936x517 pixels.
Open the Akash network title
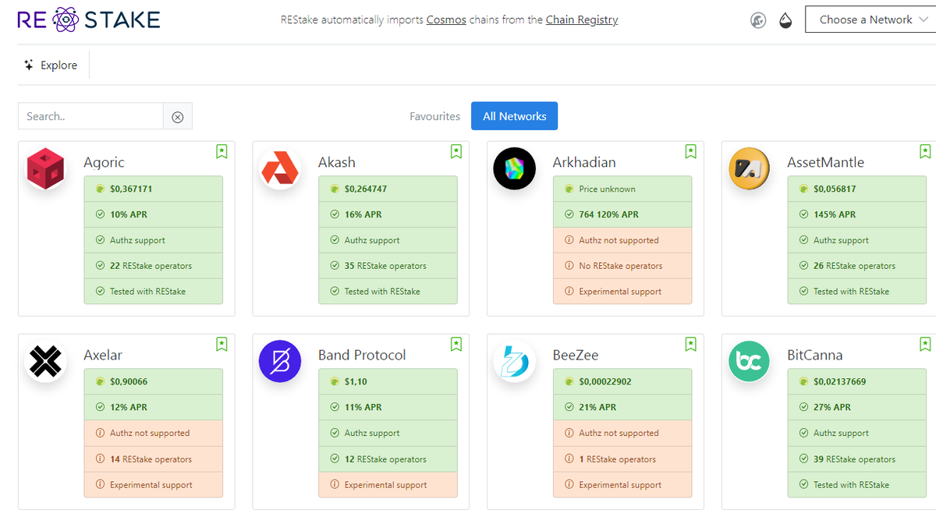pos(337,162)
